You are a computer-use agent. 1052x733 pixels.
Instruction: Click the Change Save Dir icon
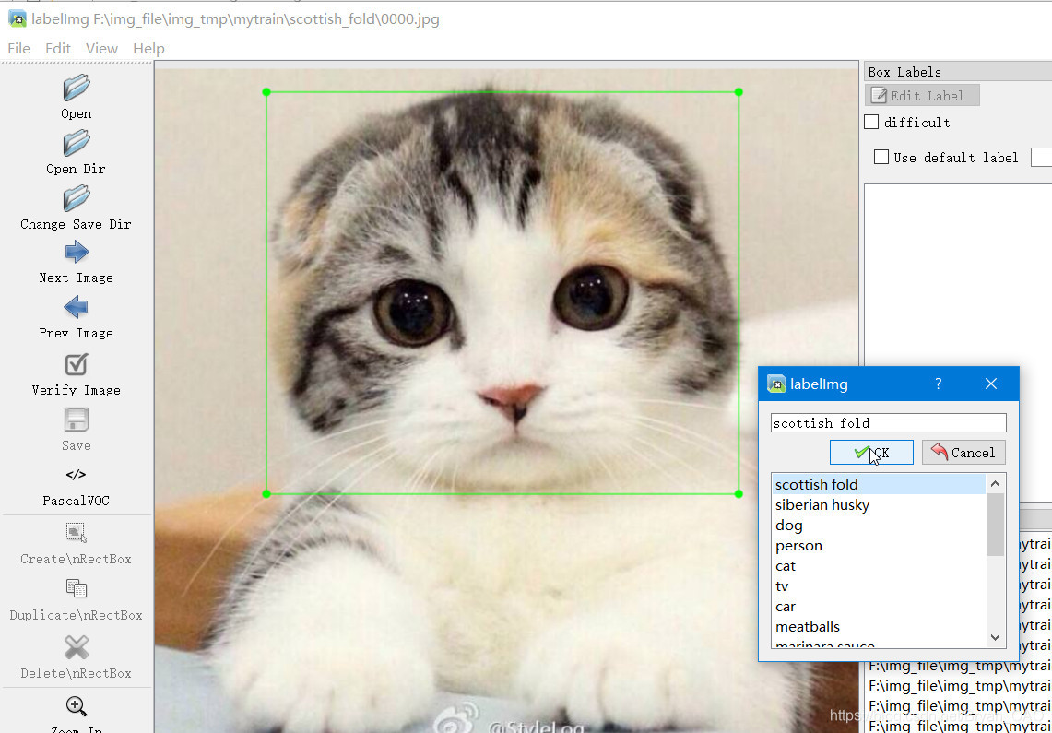pyautogui.click(x=77, y=198)
